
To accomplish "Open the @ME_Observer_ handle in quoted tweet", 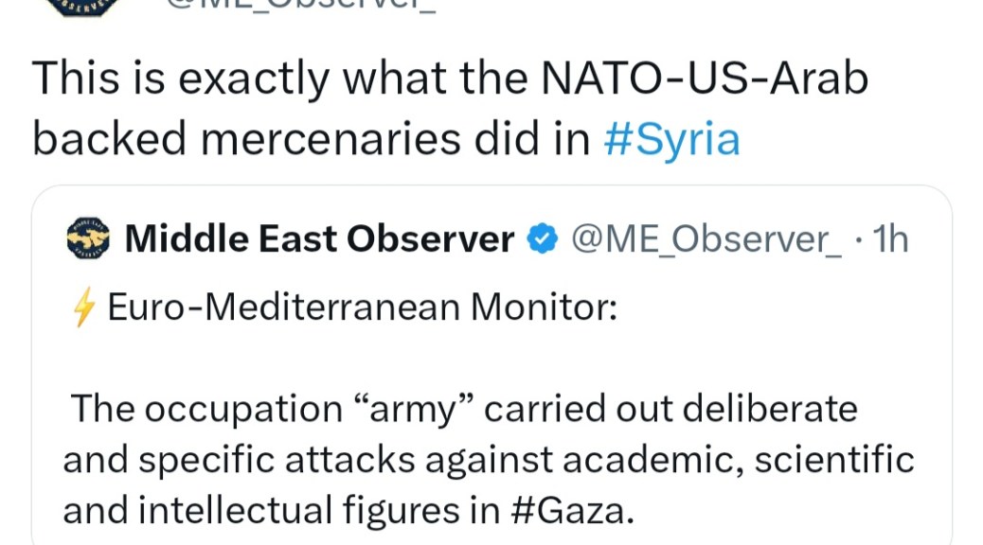I will click(706, 240).
